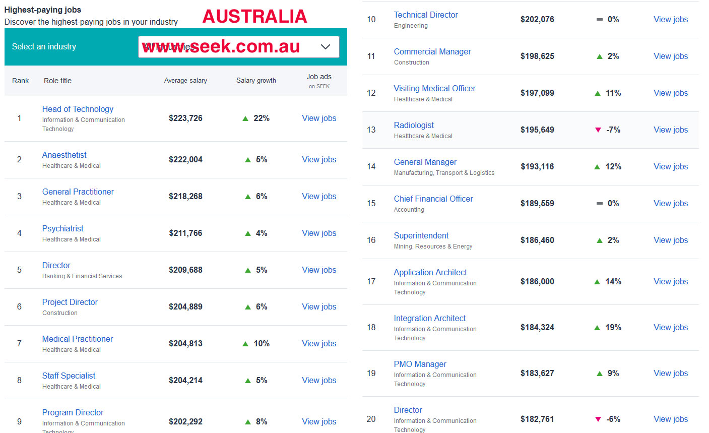Click the Highest-paying jobs heading
This screenshot has width=709, height=433.
pyautogui.click(x=43, y=10)
